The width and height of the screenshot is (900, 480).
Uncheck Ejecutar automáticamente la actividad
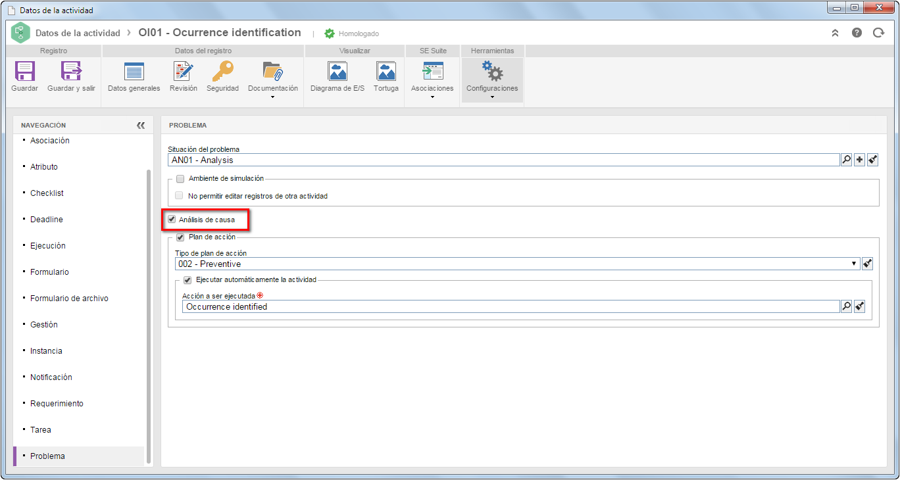[x=187, y=279]
